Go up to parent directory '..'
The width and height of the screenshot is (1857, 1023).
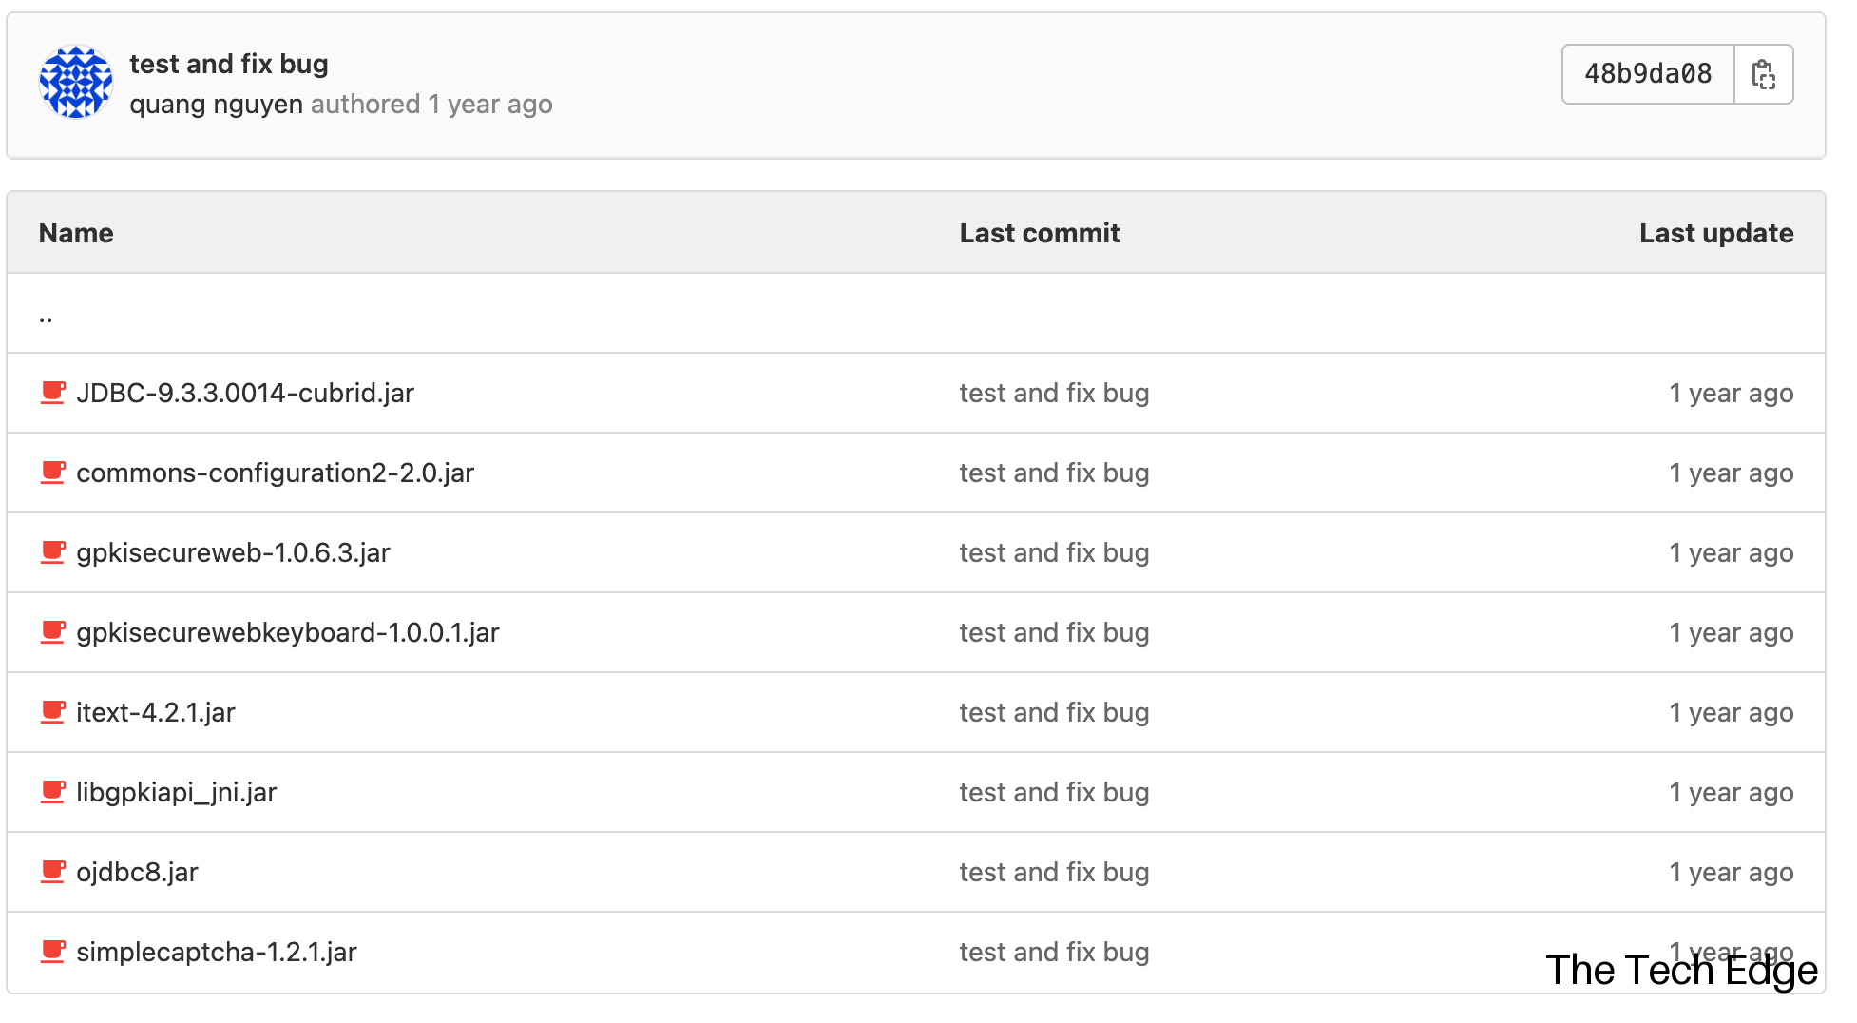pos(46,316)
